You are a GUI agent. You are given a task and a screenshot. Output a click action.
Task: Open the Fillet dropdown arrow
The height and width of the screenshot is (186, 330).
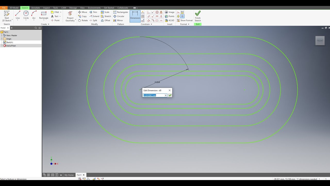click(61, 12)
